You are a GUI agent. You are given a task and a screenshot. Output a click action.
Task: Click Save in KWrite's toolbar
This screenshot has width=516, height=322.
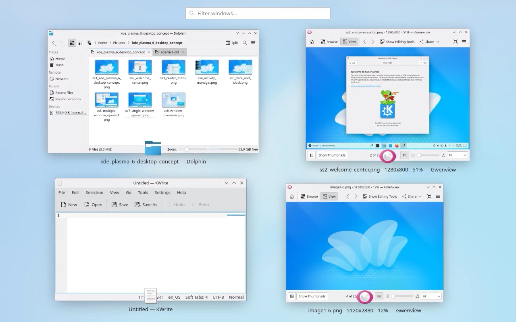120,204
